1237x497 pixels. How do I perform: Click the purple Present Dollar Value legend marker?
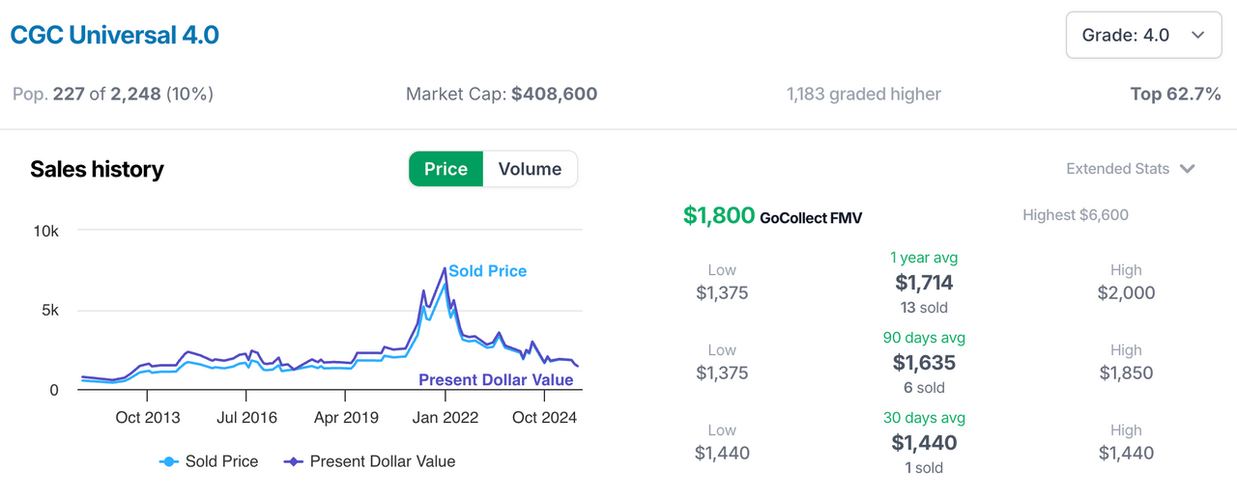294,461
